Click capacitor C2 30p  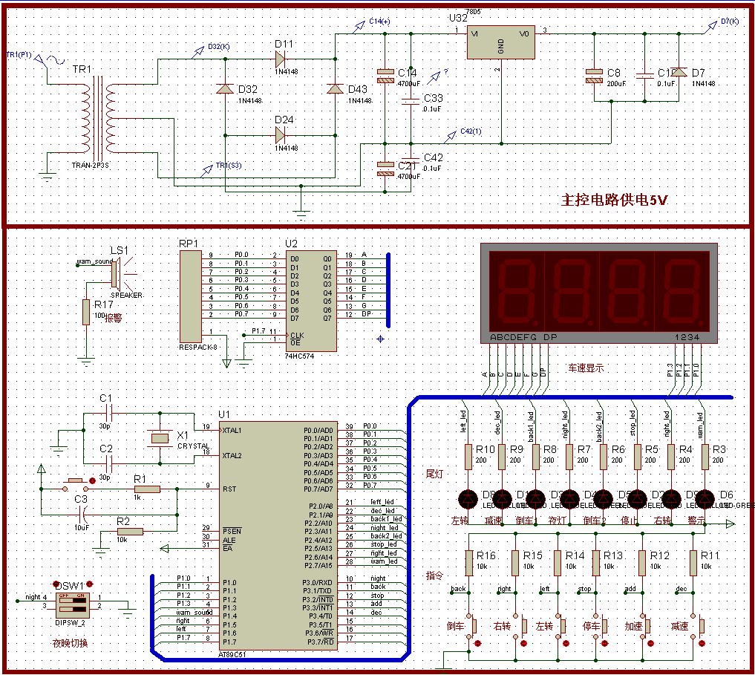tap(109, 464)
